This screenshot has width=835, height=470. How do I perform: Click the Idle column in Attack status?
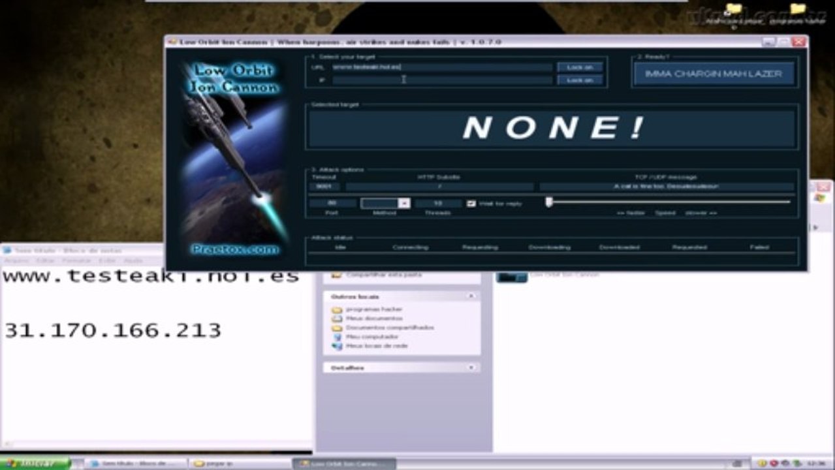click(340, 247)
